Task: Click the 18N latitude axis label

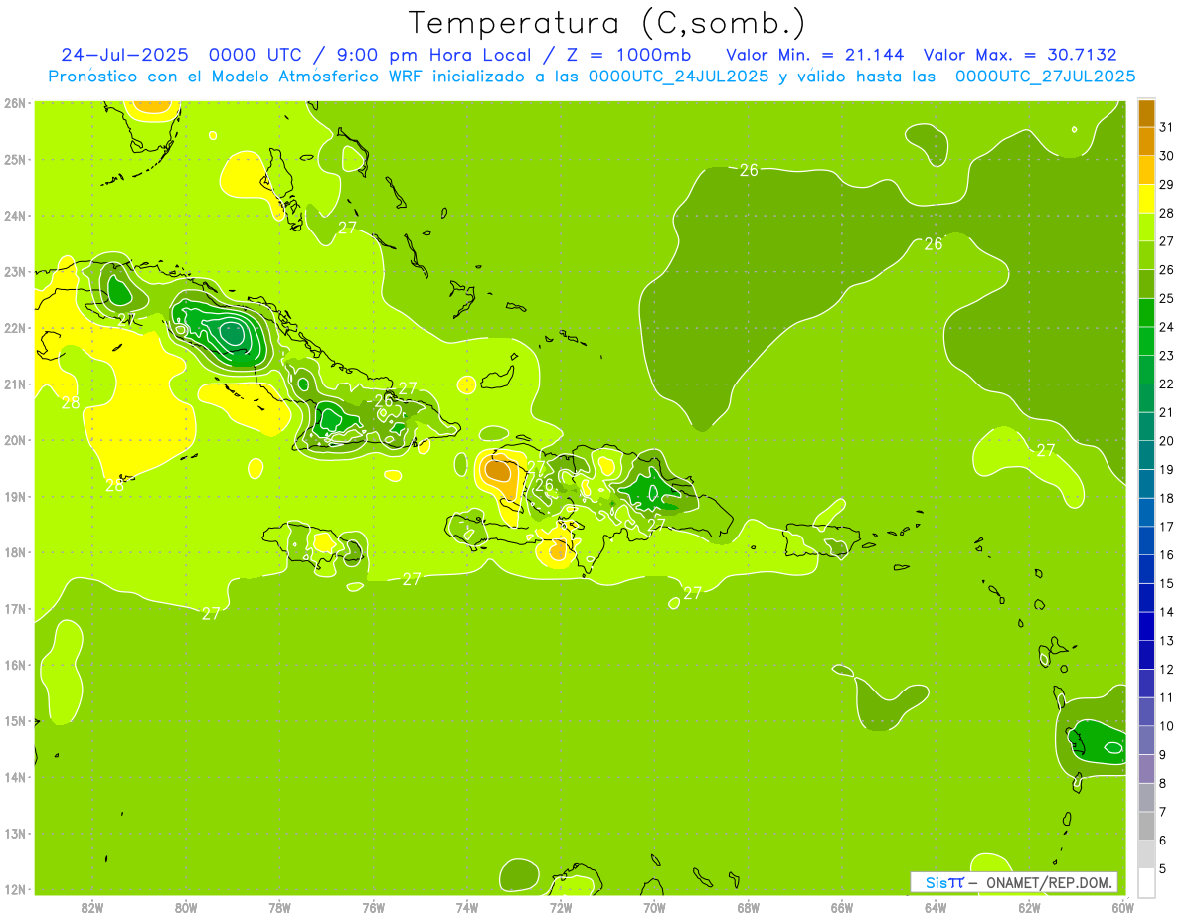Action: pyautogui.click(x=14, y=552)
